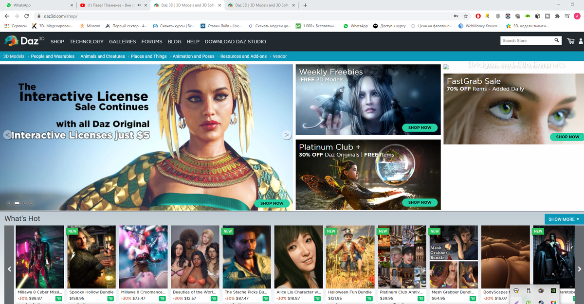This screenshot has height=304, width=584.
Task: Go to next hero banner slide
Action: click(x=287, y=135)
